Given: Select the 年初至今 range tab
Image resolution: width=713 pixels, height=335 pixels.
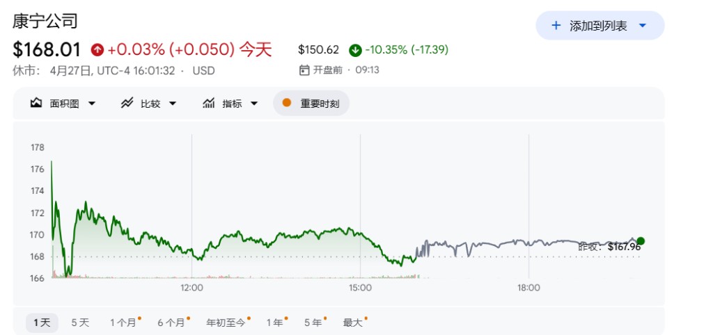Looking at the screenshot, I should click(228, 322).
